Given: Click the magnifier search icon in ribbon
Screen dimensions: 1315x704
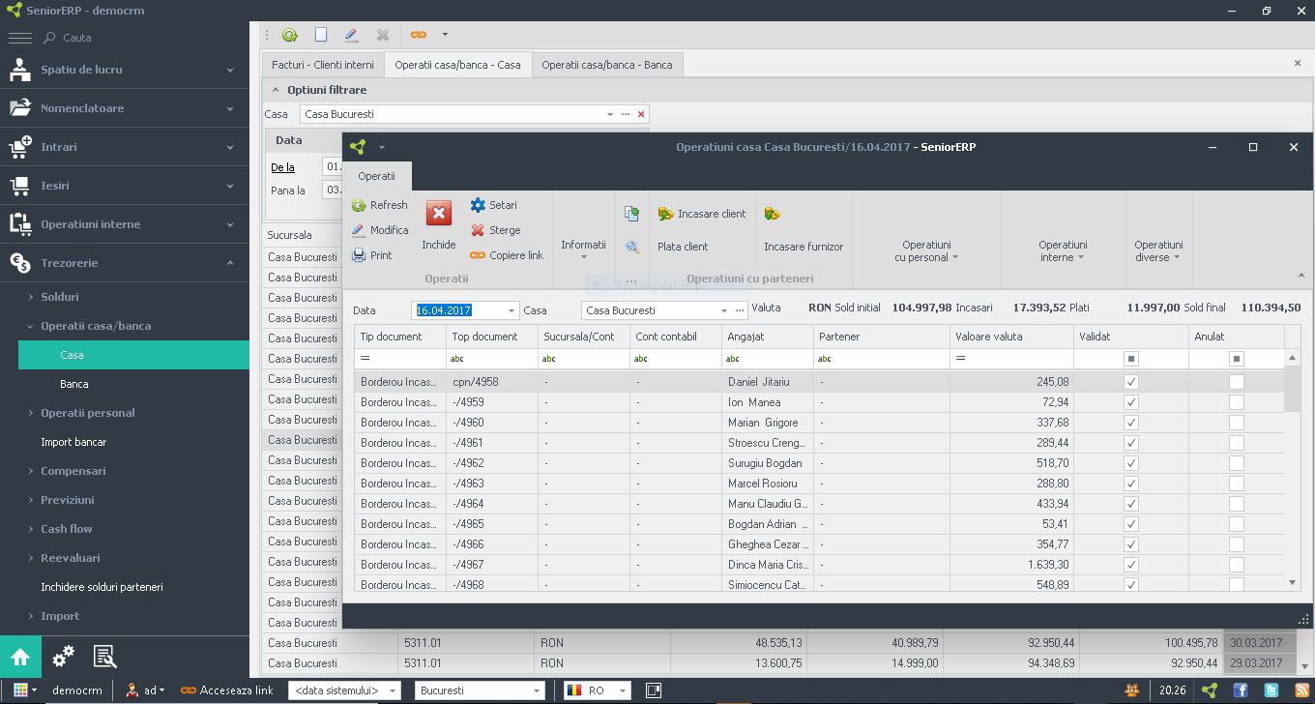Looking at the screenshot, I should click(631, 247).
